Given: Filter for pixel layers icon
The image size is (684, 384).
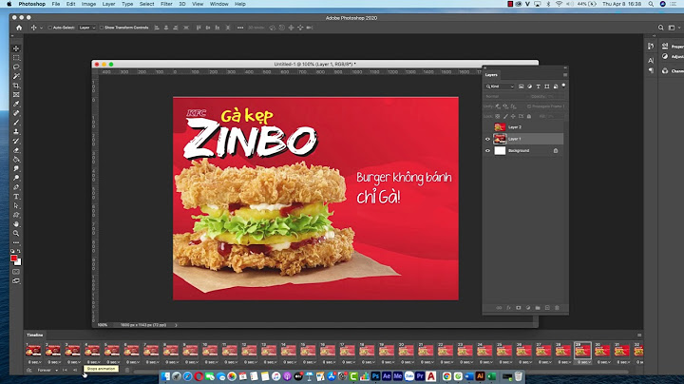Looking at the screenshot, I should (521, 86).
